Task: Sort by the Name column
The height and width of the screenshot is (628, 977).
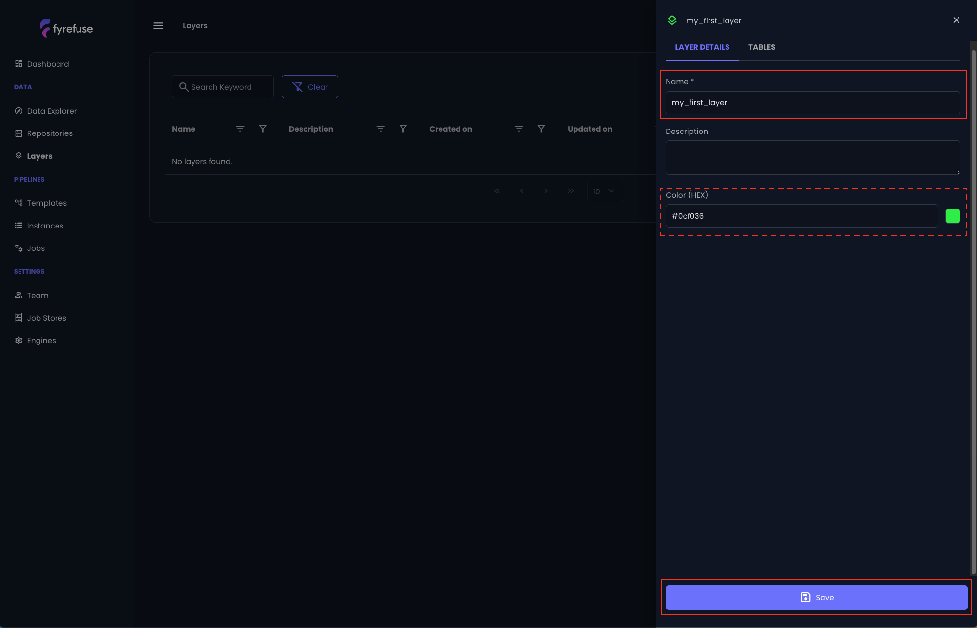Action: 240,129
